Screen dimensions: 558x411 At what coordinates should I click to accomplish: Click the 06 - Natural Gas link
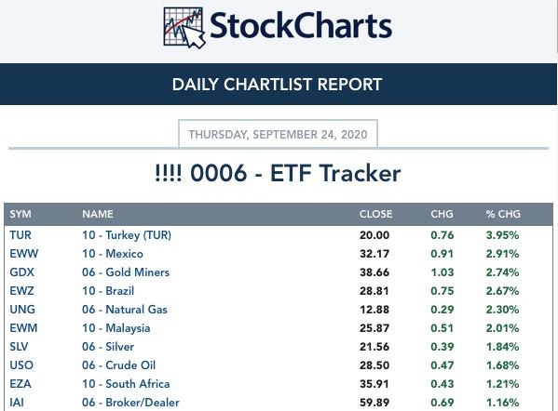(x=125, y=310)
